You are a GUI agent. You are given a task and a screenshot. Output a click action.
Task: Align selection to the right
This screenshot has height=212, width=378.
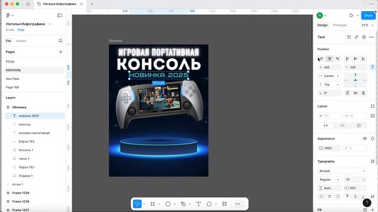tap(337, 59)
